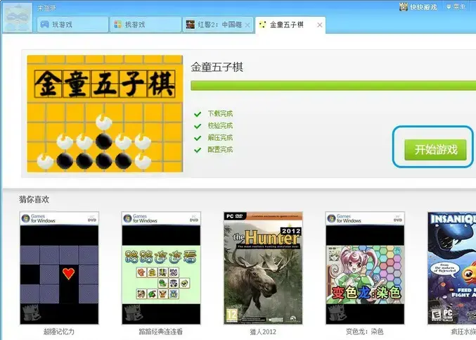
Task: Click the 猎人2012 title link
Action: (x=263, y=332)
